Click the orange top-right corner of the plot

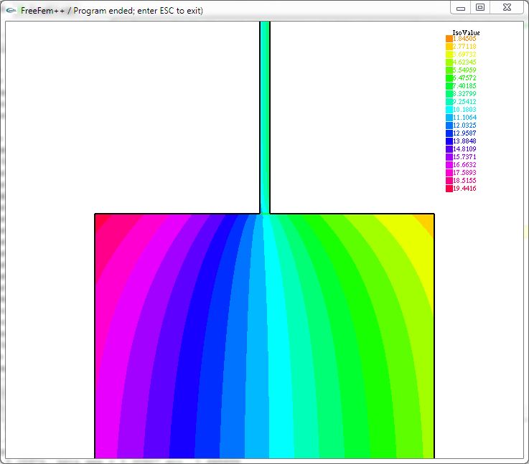pyautogui.click(x=427, y=222)
